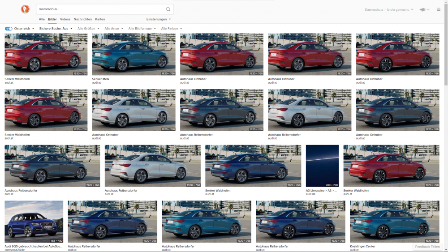Switch to the Videos tab
This screenshot has width=448, height=252.
(65, 19)
